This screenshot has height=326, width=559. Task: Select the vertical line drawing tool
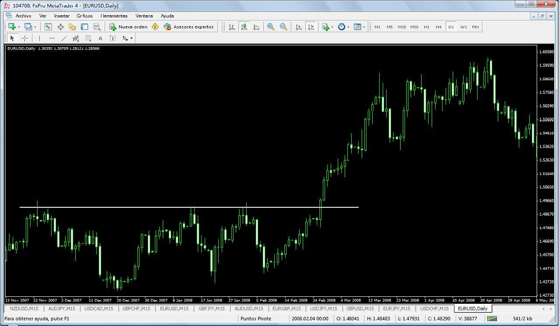pyautogui.click(x=39, y=38)
